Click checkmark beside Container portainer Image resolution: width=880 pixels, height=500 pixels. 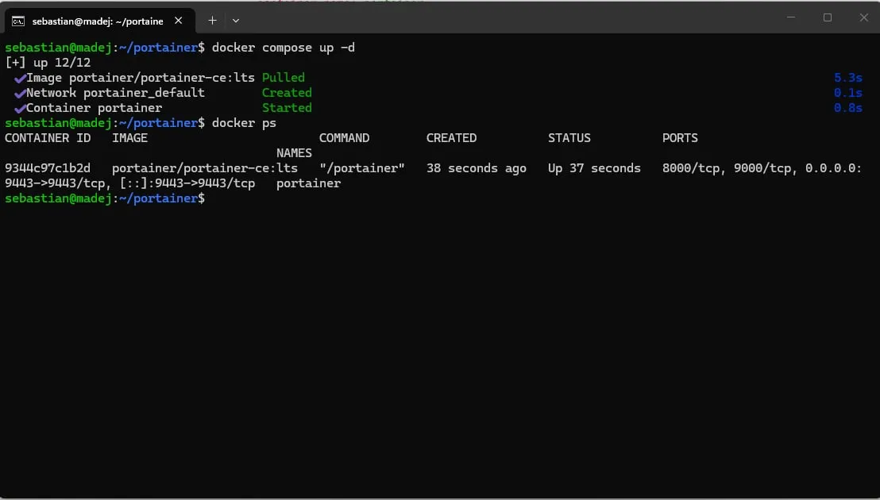(20, 109)
